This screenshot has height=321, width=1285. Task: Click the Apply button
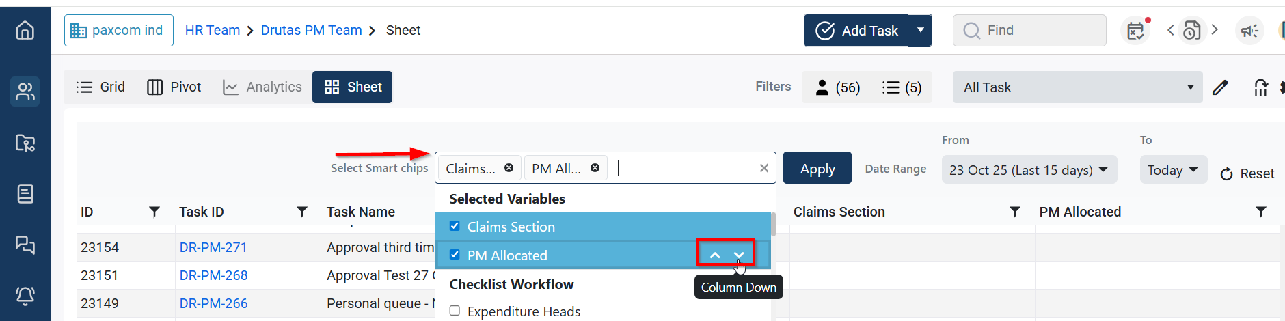pos(817,169)
